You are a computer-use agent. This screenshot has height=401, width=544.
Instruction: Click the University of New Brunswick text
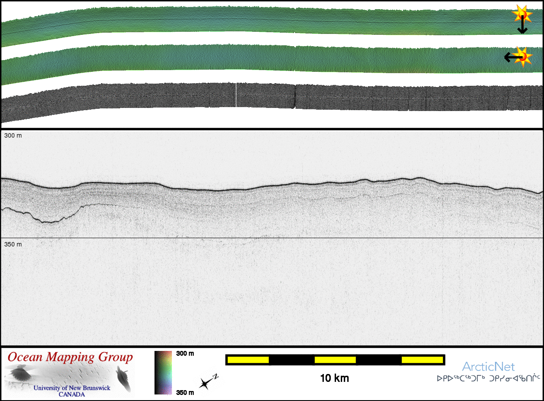click(x=72, y=388)
